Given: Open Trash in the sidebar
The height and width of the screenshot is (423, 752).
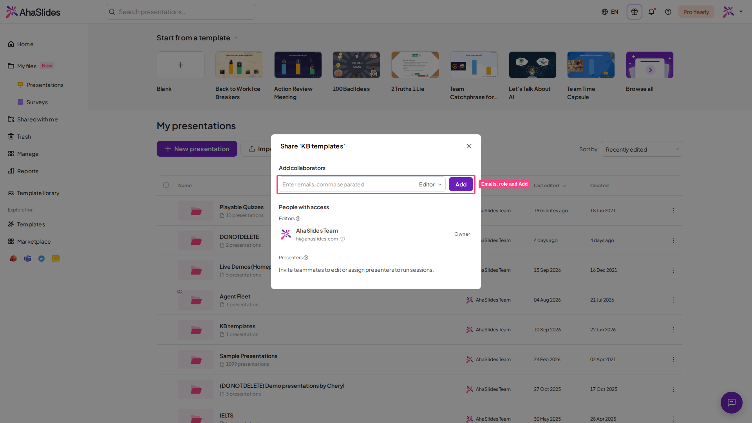Looking at the screenshot, I should (20, 137).
